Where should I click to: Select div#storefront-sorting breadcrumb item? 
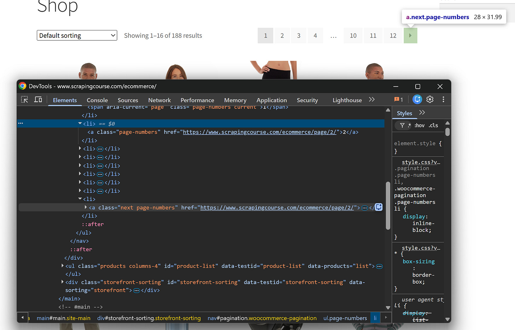click(149, 318)
